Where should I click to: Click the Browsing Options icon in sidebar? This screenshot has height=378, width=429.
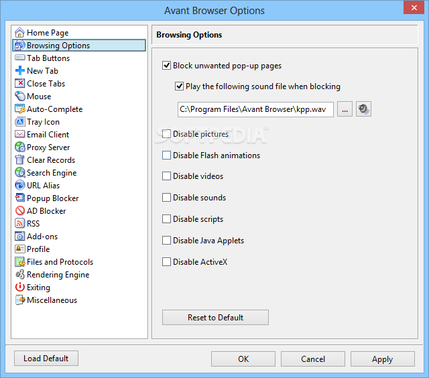click(x=19, y=46)
